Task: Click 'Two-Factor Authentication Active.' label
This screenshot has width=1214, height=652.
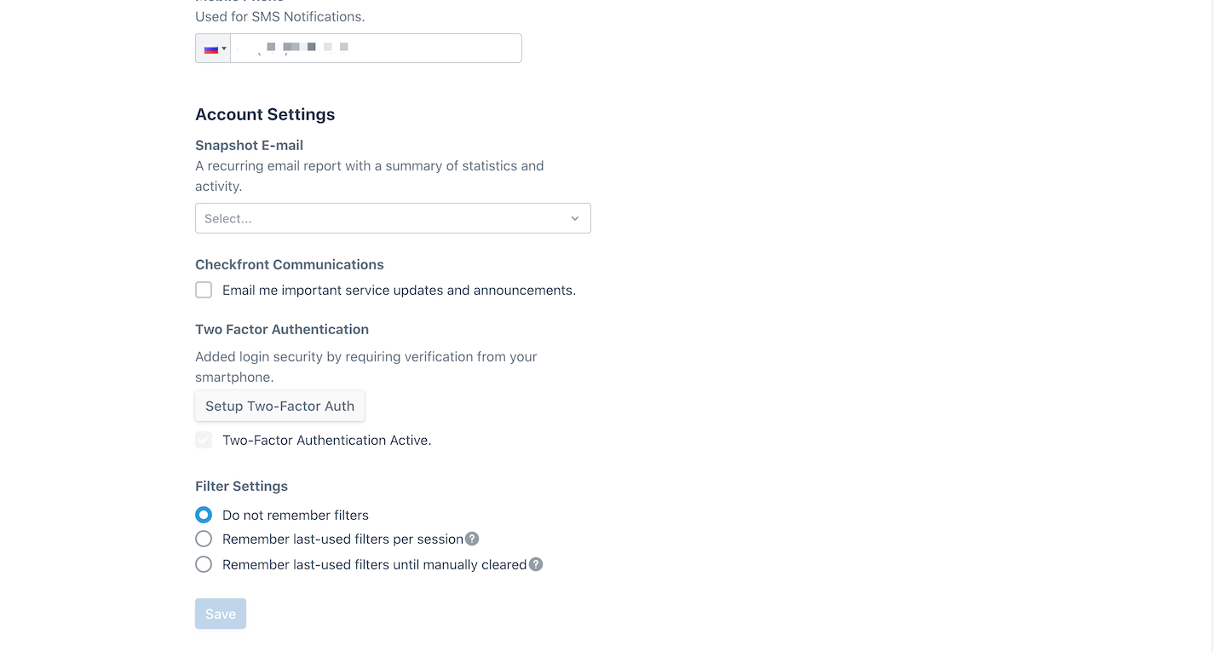Action: 326,440
